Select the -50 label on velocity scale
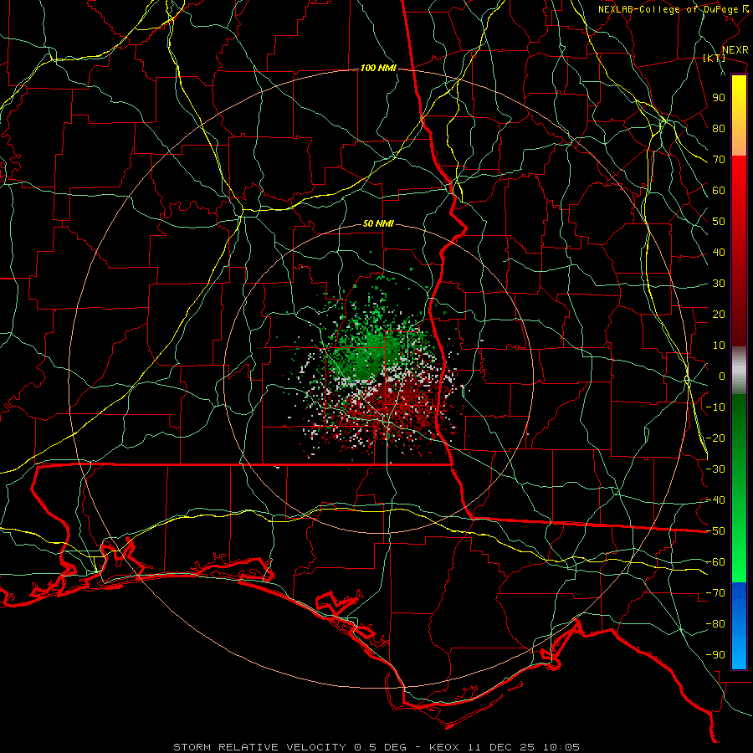Image resolution: width=753 pixels, height=753 pixels. pyautogui.click(x=715, y=531)
